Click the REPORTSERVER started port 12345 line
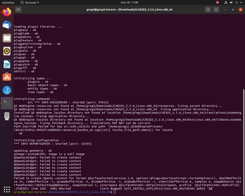245x196 pixels. point(53,144)
